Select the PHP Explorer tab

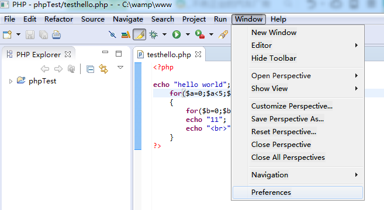(39, 54)
